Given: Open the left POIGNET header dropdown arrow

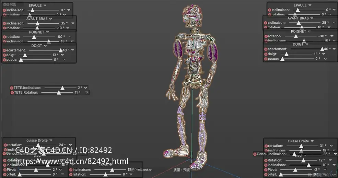Looking at the screenshot, I should point(47,32).
